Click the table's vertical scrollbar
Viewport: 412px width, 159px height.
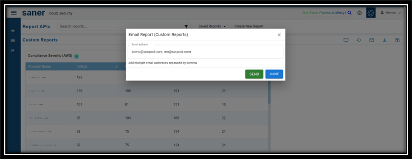(x=269, y=92)
